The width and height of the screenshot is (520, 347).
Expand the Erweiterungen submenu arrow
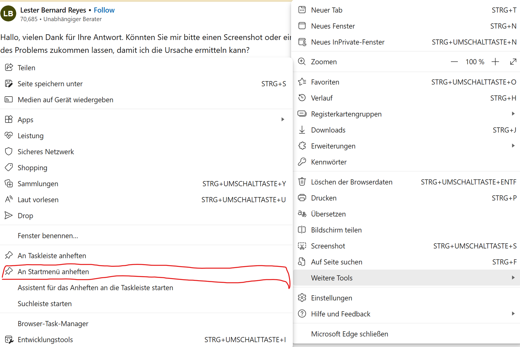pos(513,146)
